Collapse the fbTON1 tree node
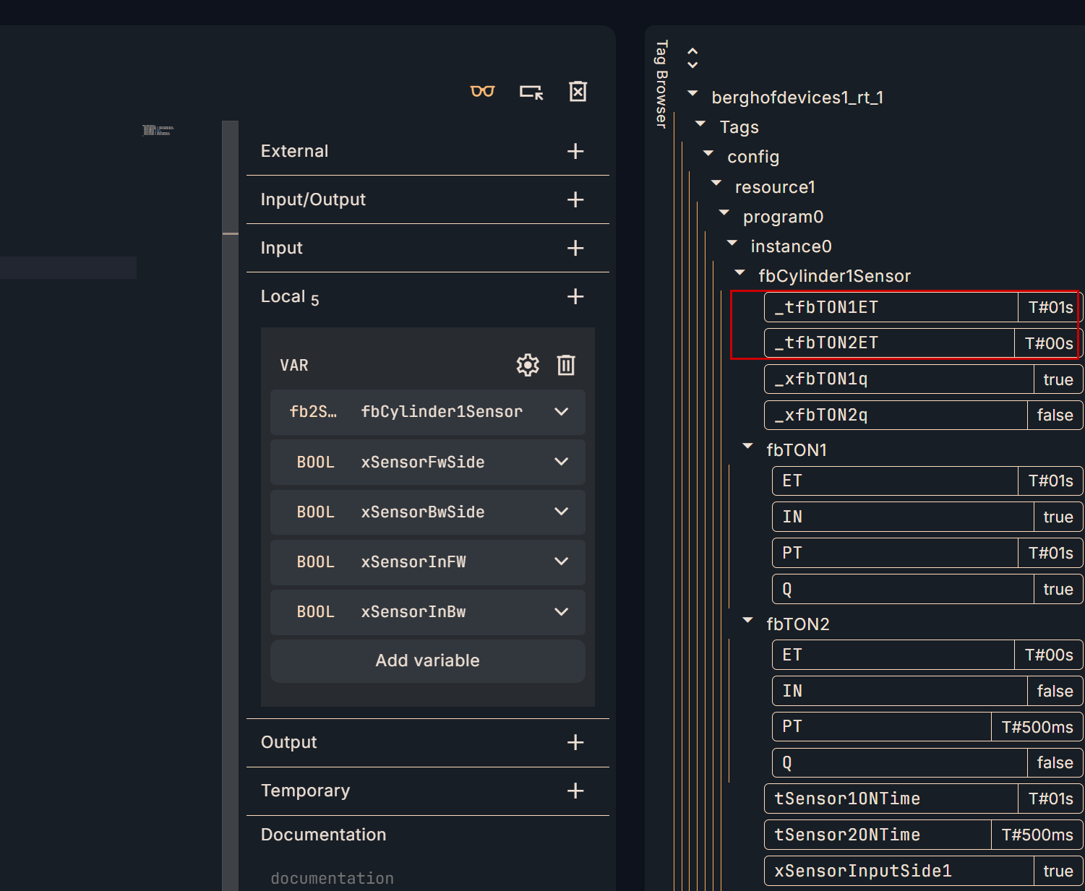Screen dimensions: 1085x891 748,447
